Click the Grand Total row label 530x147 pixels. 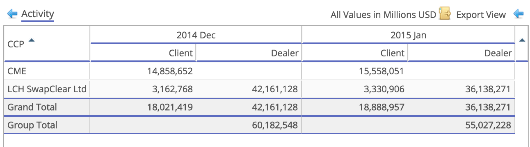point(32,107)
